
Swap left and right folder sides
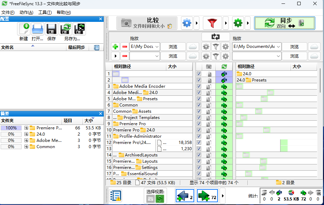click(x=215, y=37)
